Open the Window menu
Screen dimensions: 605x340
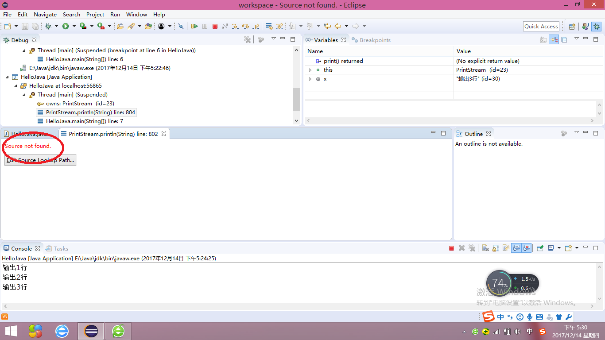(136, 15)
